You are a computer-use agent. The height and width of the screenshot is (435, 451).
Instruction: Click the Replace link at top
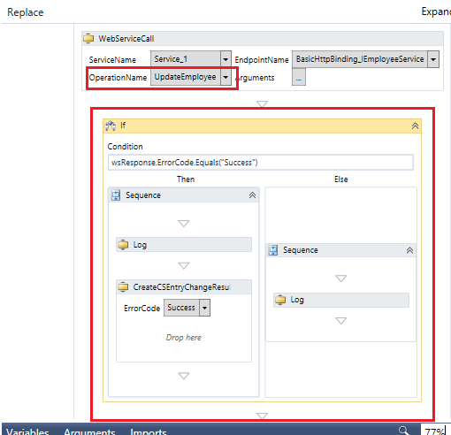(x=26, y=12)
